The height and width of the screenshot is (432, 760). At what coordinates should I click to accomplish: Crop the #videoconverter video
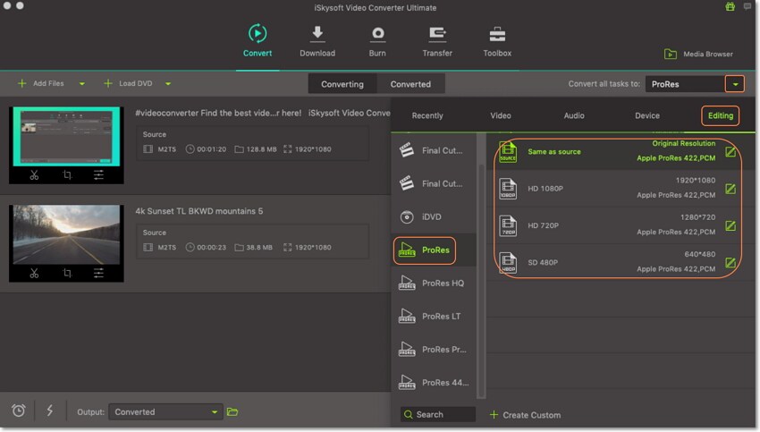click(x=67, y=175)
